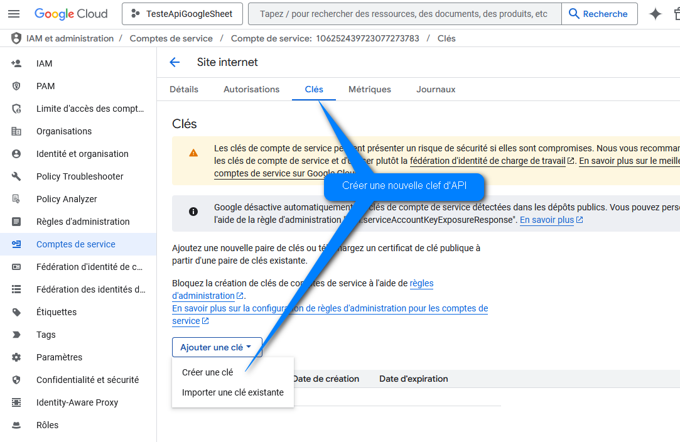Screen dimensions: 680x442
Task: Open Policy Analyzer in the sidebar
Action: [x=78, y=198]
